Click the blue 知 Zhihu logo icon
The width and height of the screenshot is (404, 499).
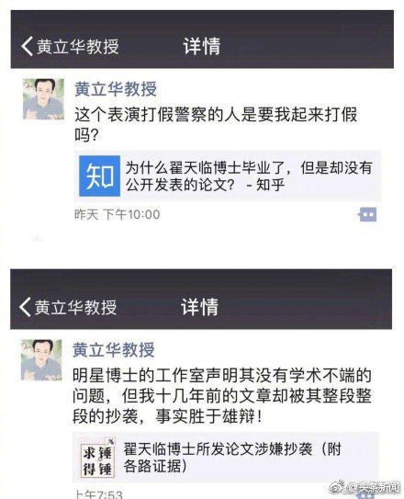pos(99,176)
